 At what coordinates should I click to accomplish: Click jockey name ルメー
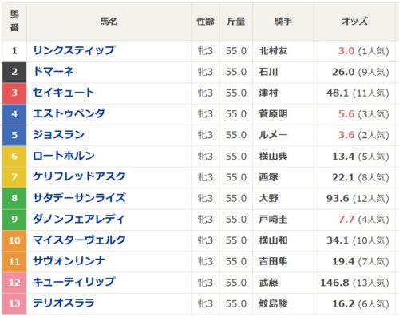pyautogui.click(x=273, y=135)
